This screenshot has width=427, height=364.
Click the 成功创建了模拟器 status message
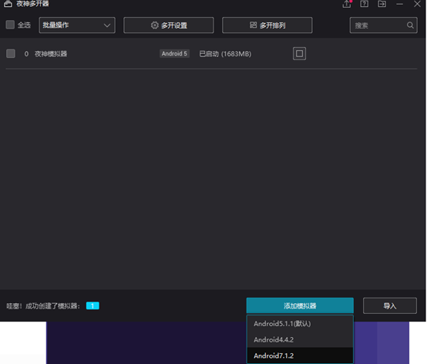click(x=43, y=306)
